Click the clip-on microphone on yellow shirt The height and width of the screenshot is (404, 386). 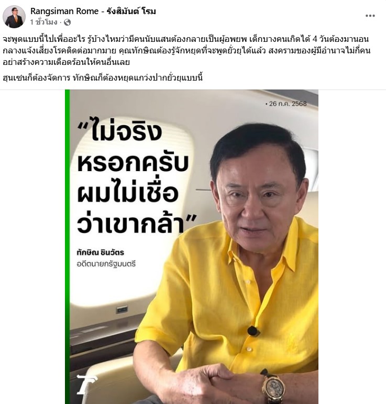pyautogui.click(x=253, y=331)
